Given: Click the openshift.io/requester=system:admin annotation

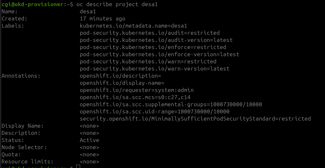Looking at the screenshot, I should pyautogui.click(x=136, y=90).
